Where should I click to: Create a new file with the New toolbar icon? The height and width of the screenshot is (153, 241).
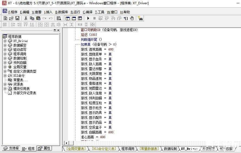5,18
